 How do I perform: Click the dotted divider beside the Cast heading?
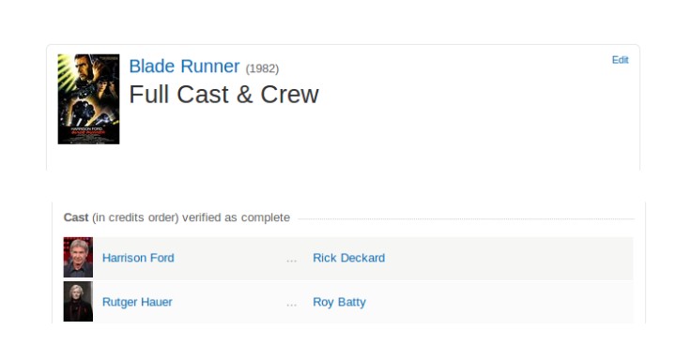[x=466, y=218]
